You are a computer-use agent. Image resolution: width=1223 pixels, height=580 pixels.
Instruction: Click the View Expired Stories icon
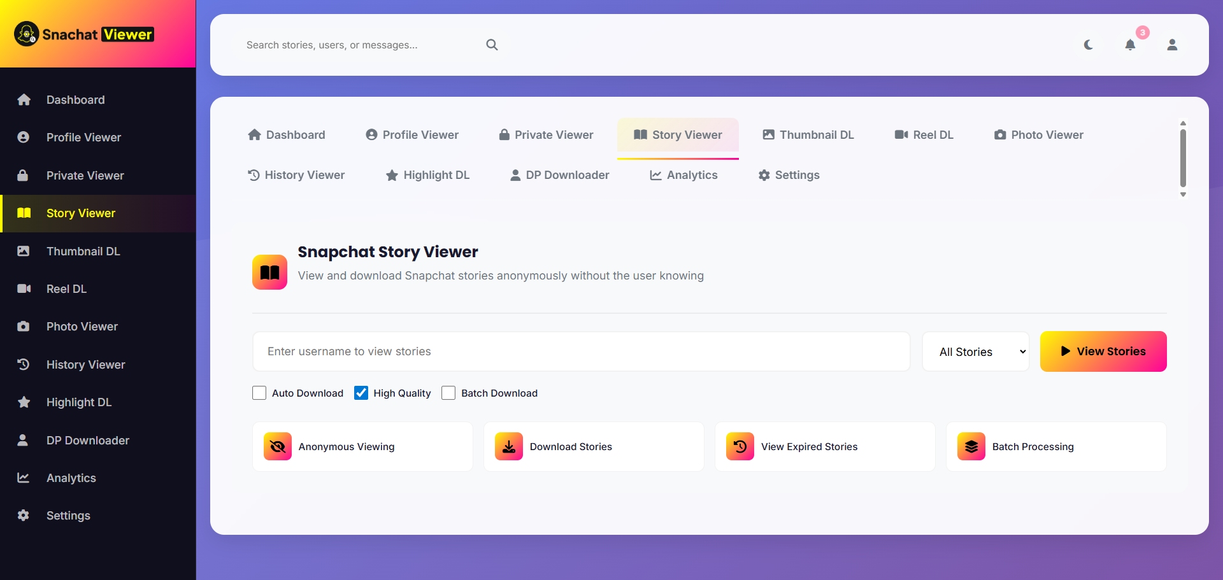(x=740, y=447)
